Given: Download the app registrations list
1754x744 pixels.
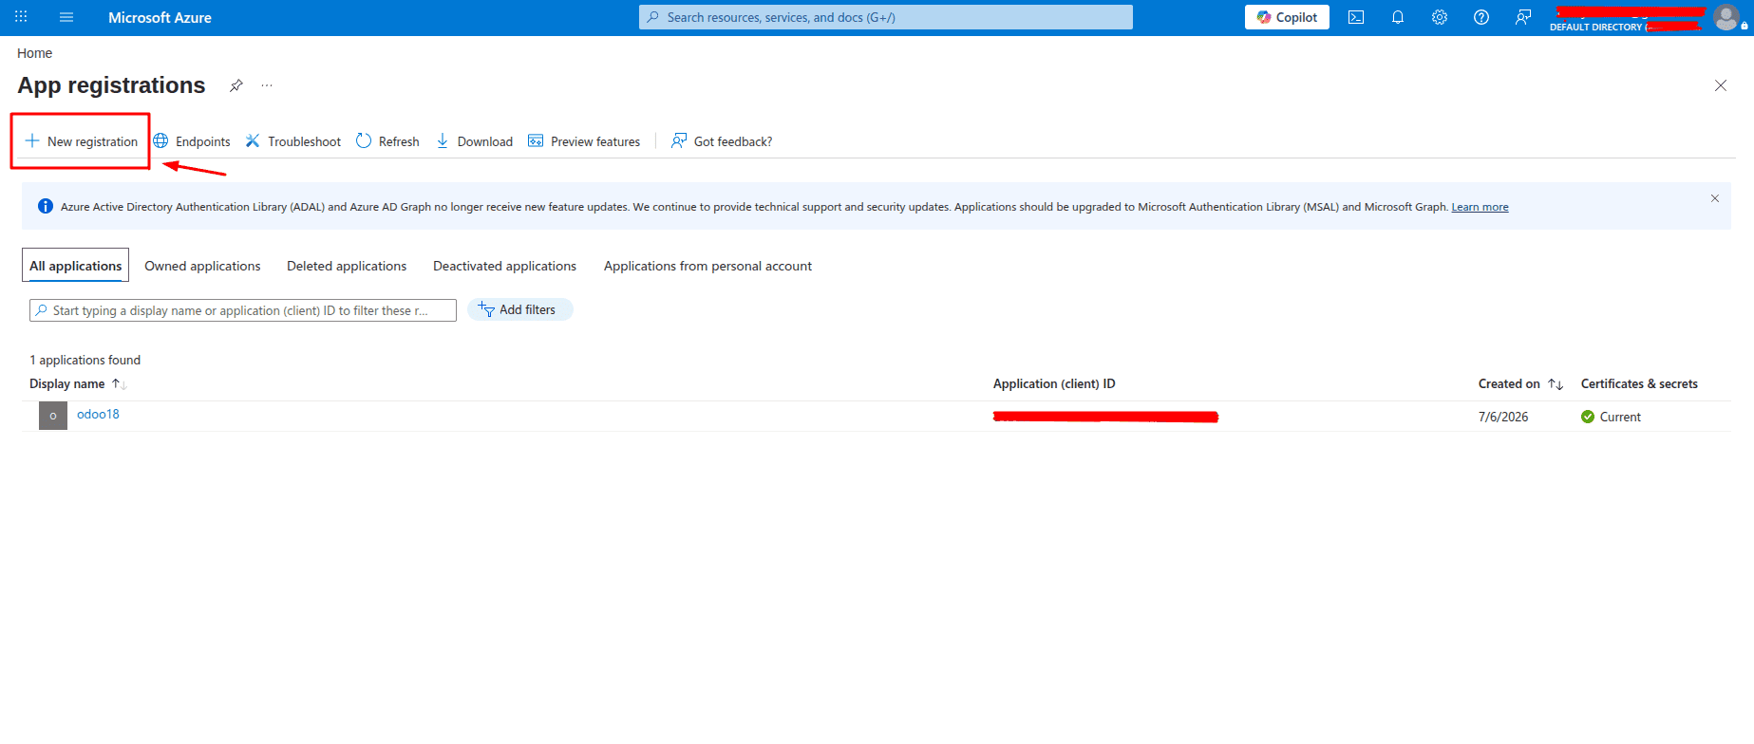Looking at the screenshot, I should point(474,141).
